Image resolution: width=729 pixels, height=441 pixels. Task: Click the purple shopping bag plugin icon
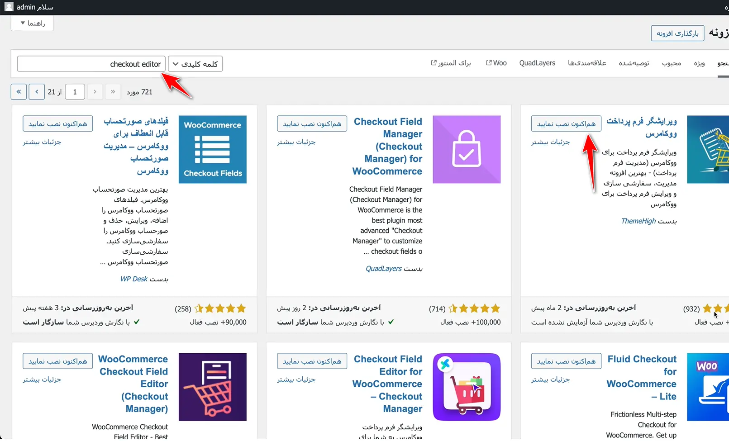(467, 149)
